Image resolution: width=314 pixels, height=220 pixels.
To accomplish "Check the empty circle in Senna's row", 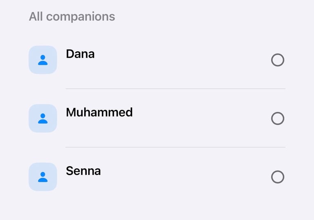I will pyautogui.click(x=278, y=177).
